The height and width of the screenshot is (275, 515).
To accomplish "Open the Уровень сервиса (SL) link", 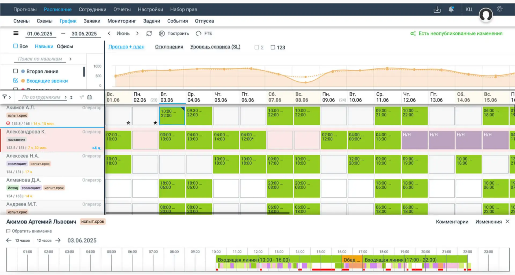I will (x=215, y=47).
